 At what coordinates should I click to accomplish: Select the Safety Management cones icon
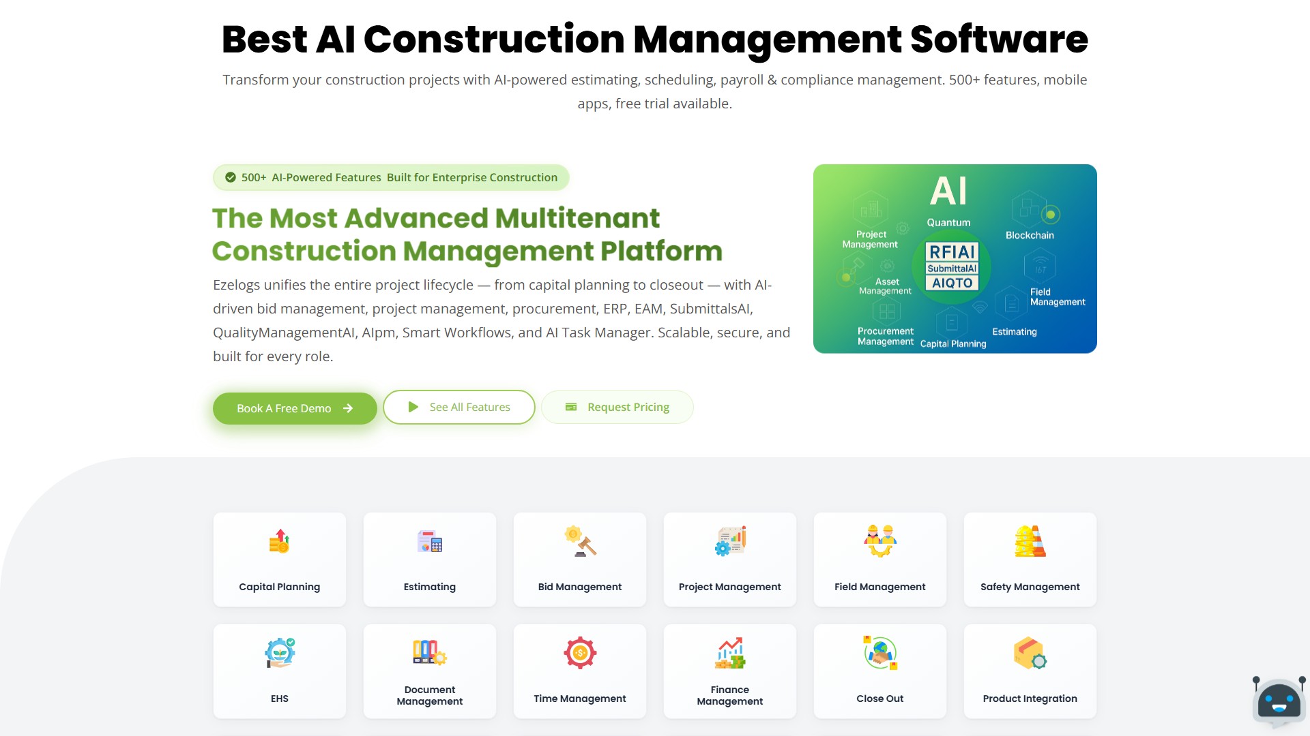point(1030,542)
